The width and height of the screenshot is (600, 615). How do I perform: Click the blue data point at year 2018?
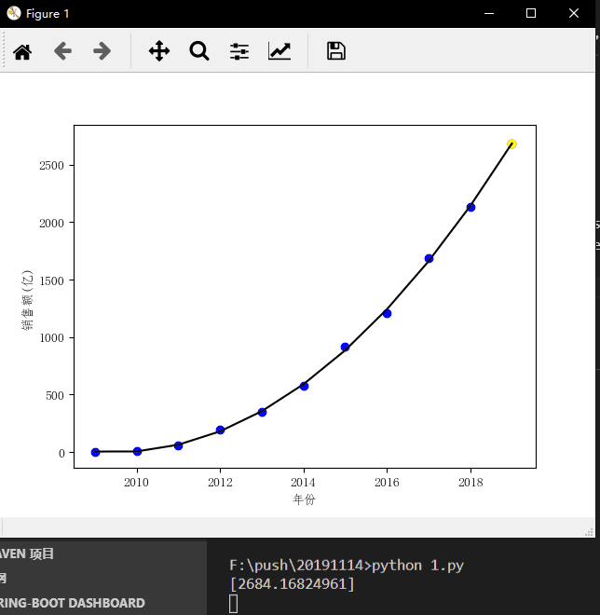[470, 207]
